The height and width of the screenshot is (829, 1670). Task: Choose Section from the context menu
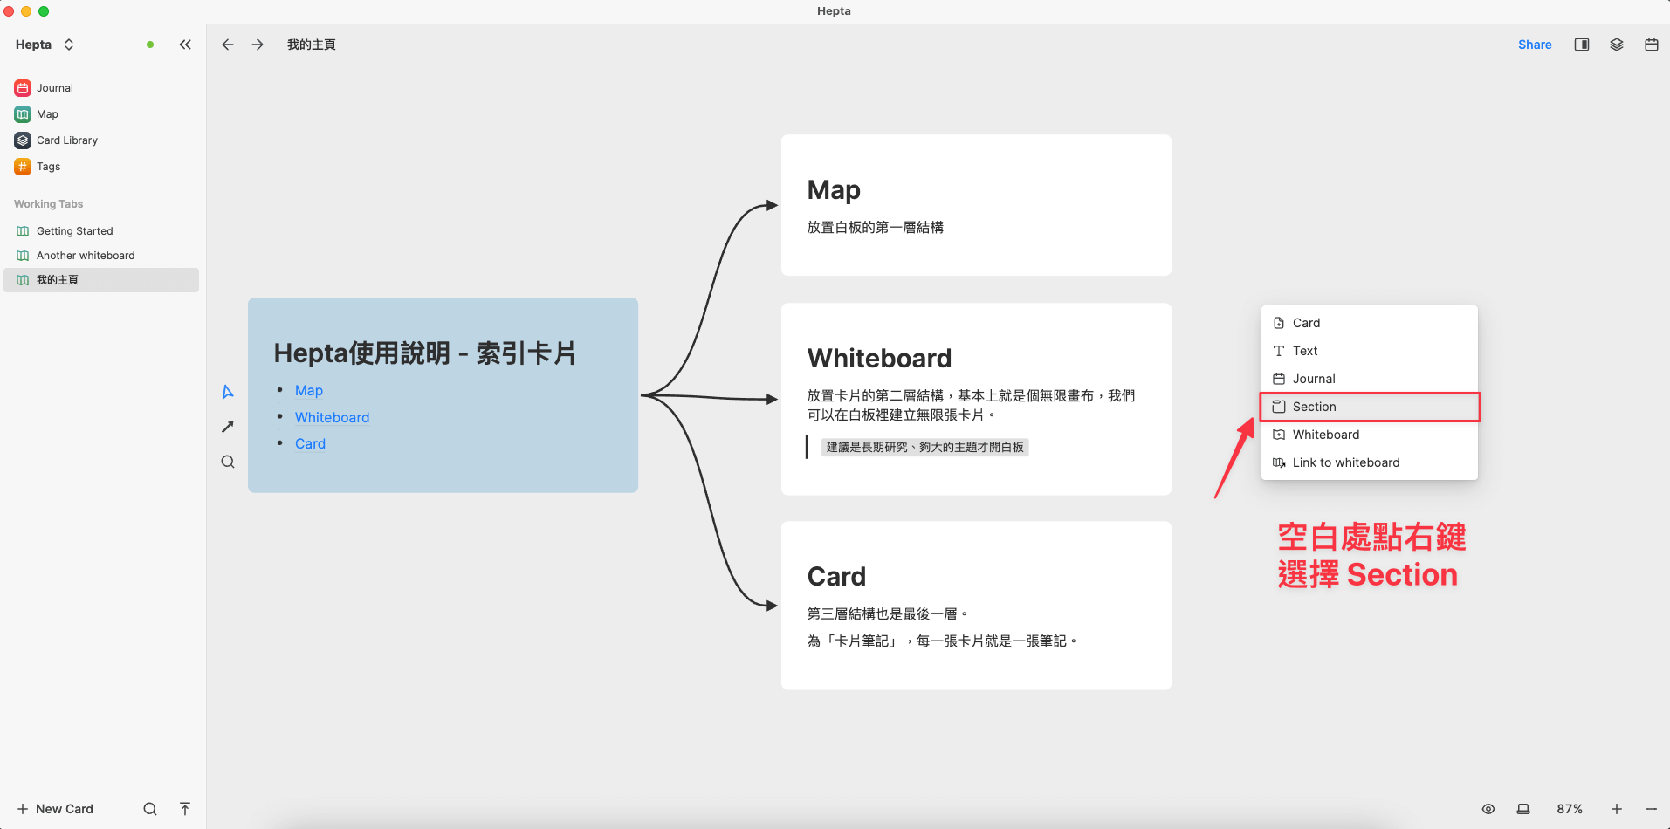pos(1314,406)
